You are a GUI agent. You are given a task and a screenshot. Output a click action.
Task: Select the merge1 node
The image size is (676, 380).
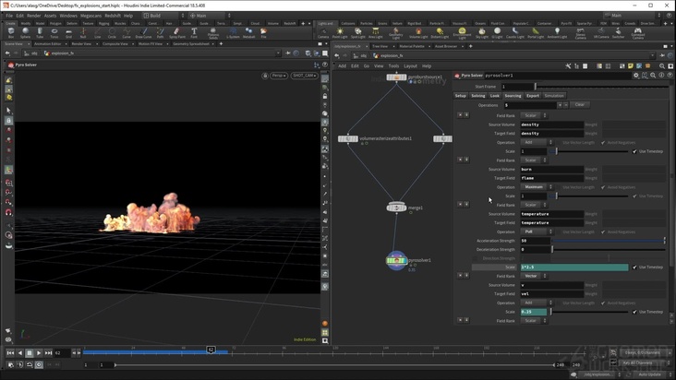pos(396,208)
